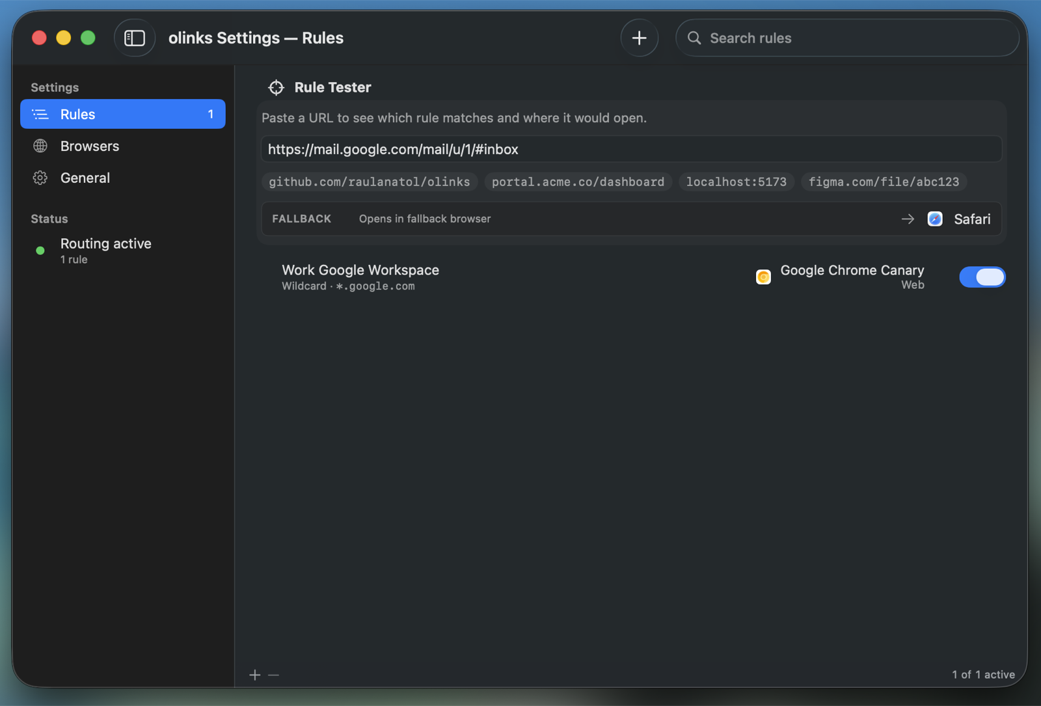Open the Browsers section
Screen dimensions: 1041x706
click(123, 146)
